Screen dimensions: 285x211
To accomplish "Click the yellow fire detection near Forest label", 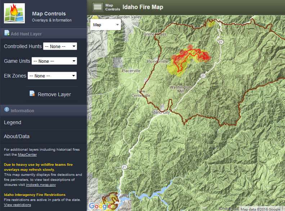I will 211,24.
